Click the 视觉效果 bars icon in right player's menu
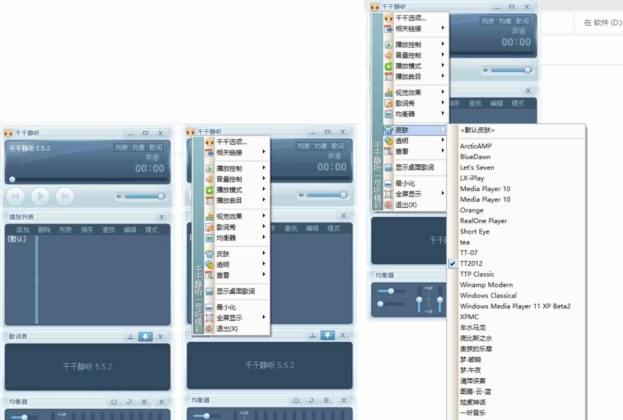623x420 pixels. [x=389, y=93]
